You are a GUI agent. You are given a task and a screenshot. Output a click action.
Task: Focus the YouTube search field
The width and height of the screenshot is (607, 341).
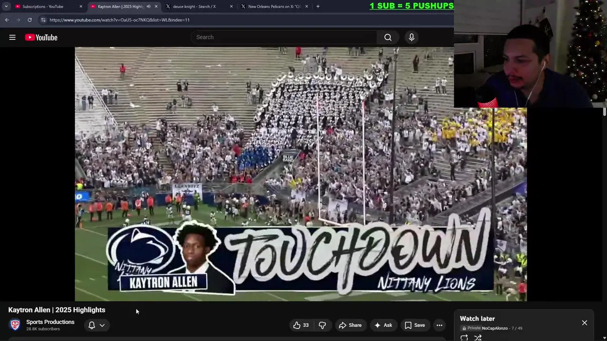284,37
